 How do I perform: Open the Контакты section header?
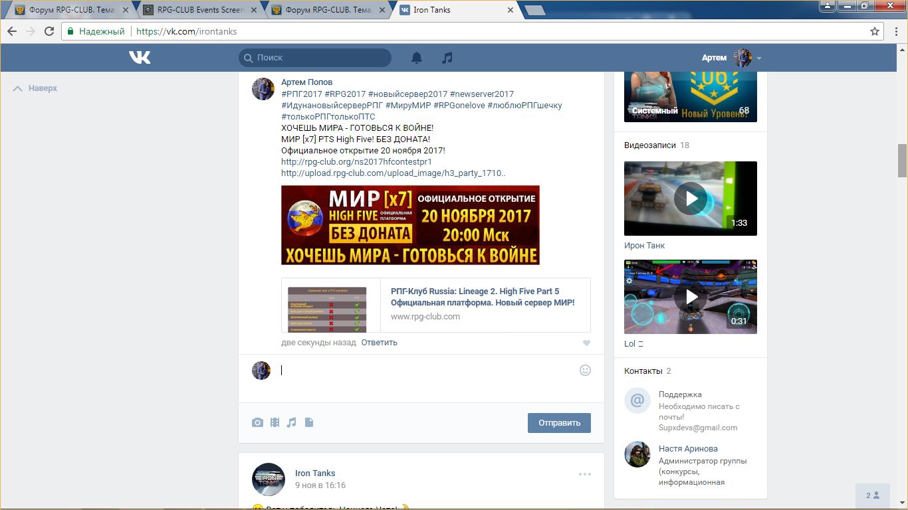[643, 371]
